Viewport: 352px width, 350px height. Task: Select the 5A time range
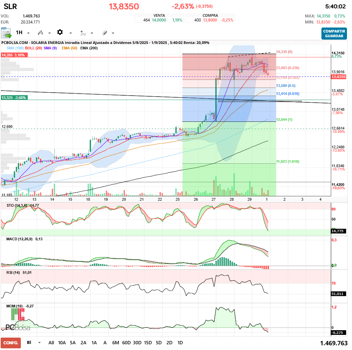(x=73, y=343)
